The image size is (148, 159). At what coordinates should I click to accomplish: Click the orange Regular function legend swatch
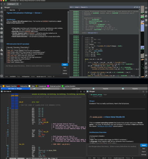3,86
